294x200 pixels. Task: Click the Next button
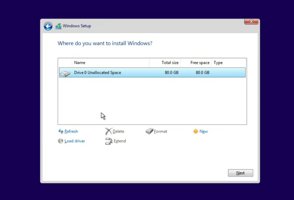point(240,173)
